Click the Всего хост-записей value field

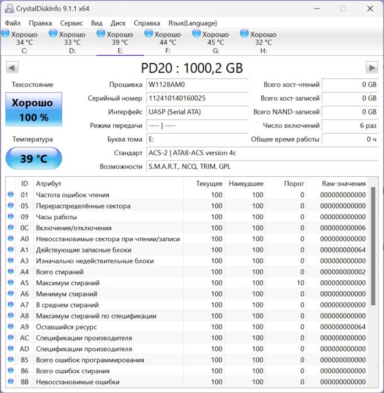[x=350, y=98]
